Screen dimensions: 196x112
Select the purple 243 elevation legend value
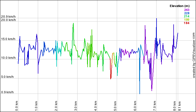coord(187,10)
